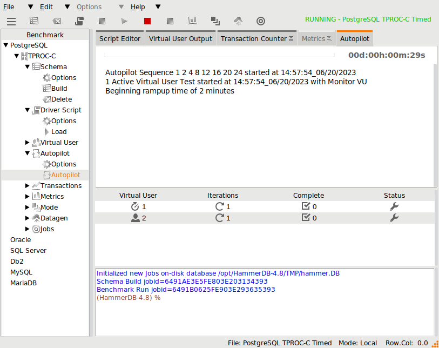Click the hamburger menu toolbar icon
Screen dimensions: 439x348
[x=11, y=21]
